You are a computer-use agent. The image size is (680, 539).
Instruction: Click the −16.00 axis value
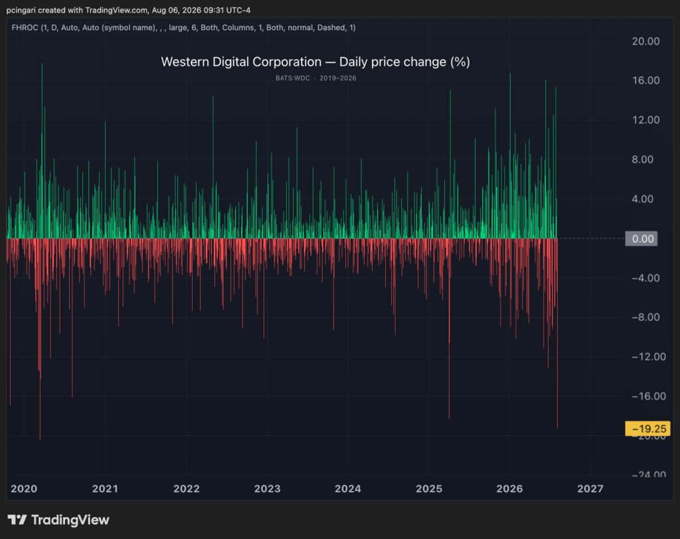coord(649,396)
